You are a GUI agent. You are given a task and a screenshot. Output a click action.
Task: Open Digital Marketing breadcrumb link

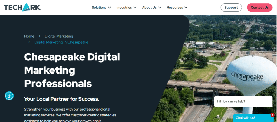point(59,36)
